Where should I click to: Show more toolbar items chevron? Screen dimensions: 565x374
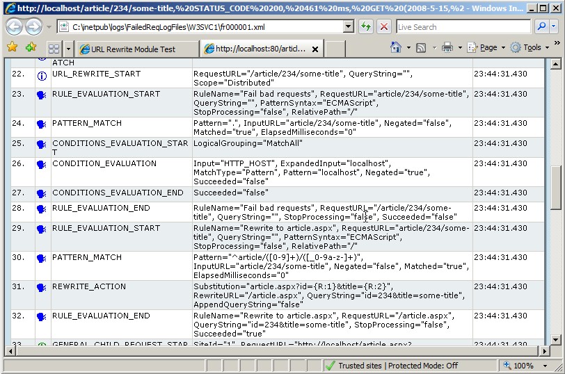(557, 43)
